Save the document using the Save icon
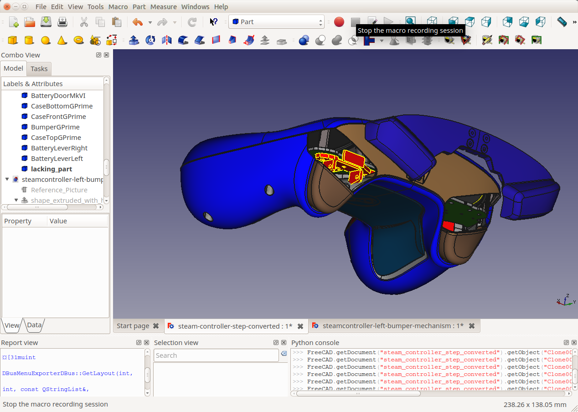Image resolution: width=578 pixels, height=412 pixels. click(x=46, y=22)
